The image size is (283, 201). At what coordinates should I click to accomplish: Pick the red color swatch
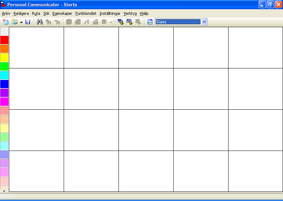(4, 40)
